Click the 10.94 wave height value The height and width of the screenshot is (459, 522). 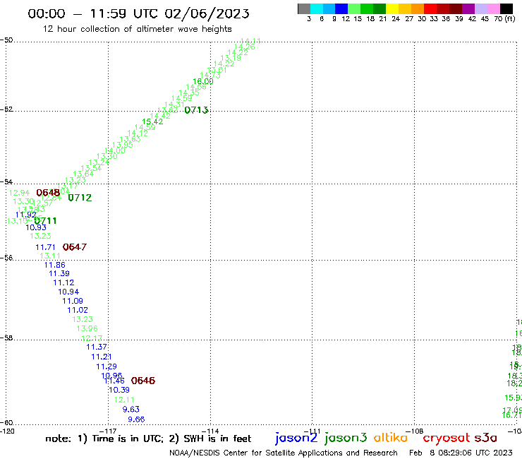click(x=68, y=292)
